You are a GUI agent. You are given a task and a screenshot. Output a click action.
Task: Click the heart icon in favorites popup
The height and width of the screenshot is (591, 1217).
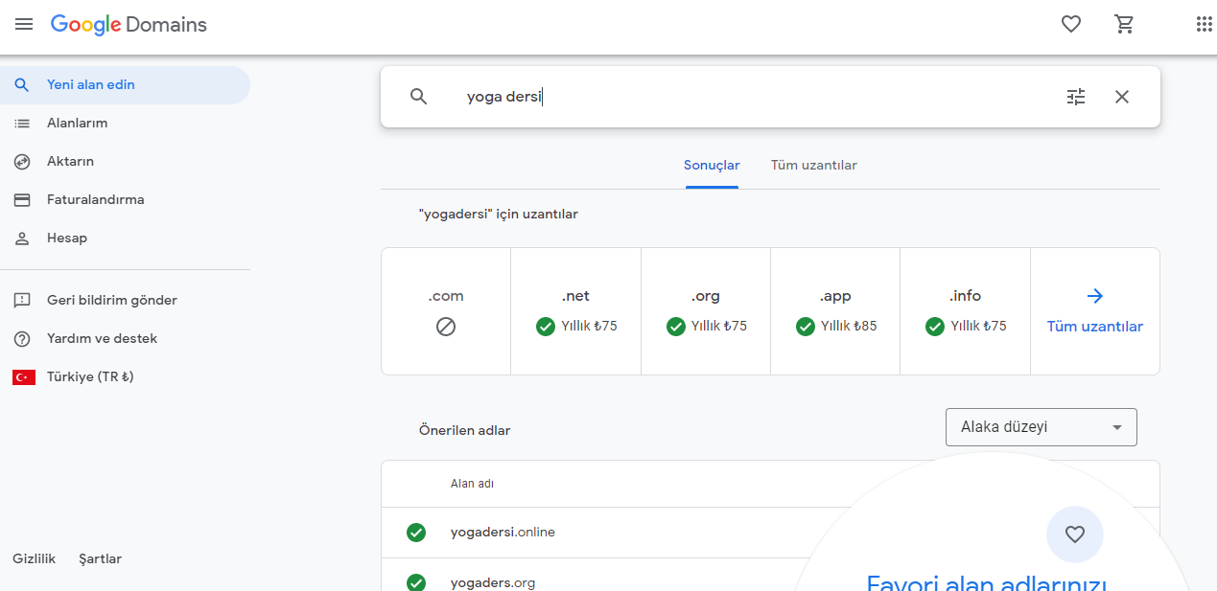click(1074, 534)
